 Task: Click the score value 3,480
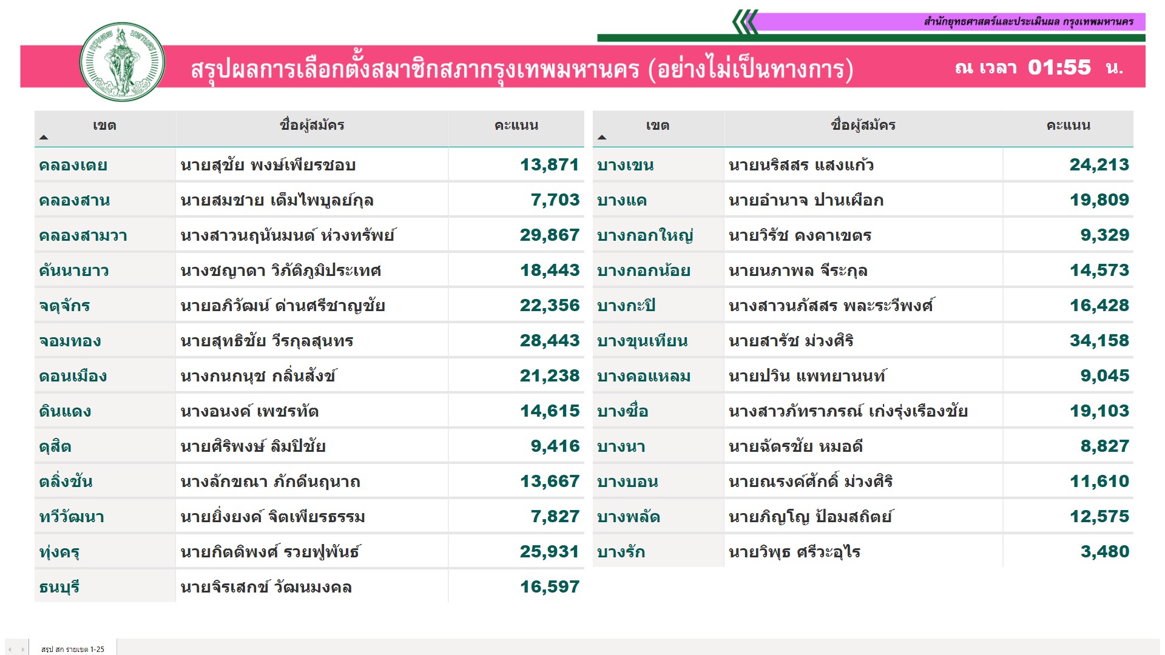[x=1105, y=552]
